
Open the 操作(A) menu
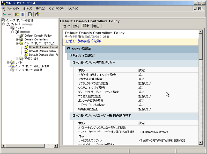(27, 9)
